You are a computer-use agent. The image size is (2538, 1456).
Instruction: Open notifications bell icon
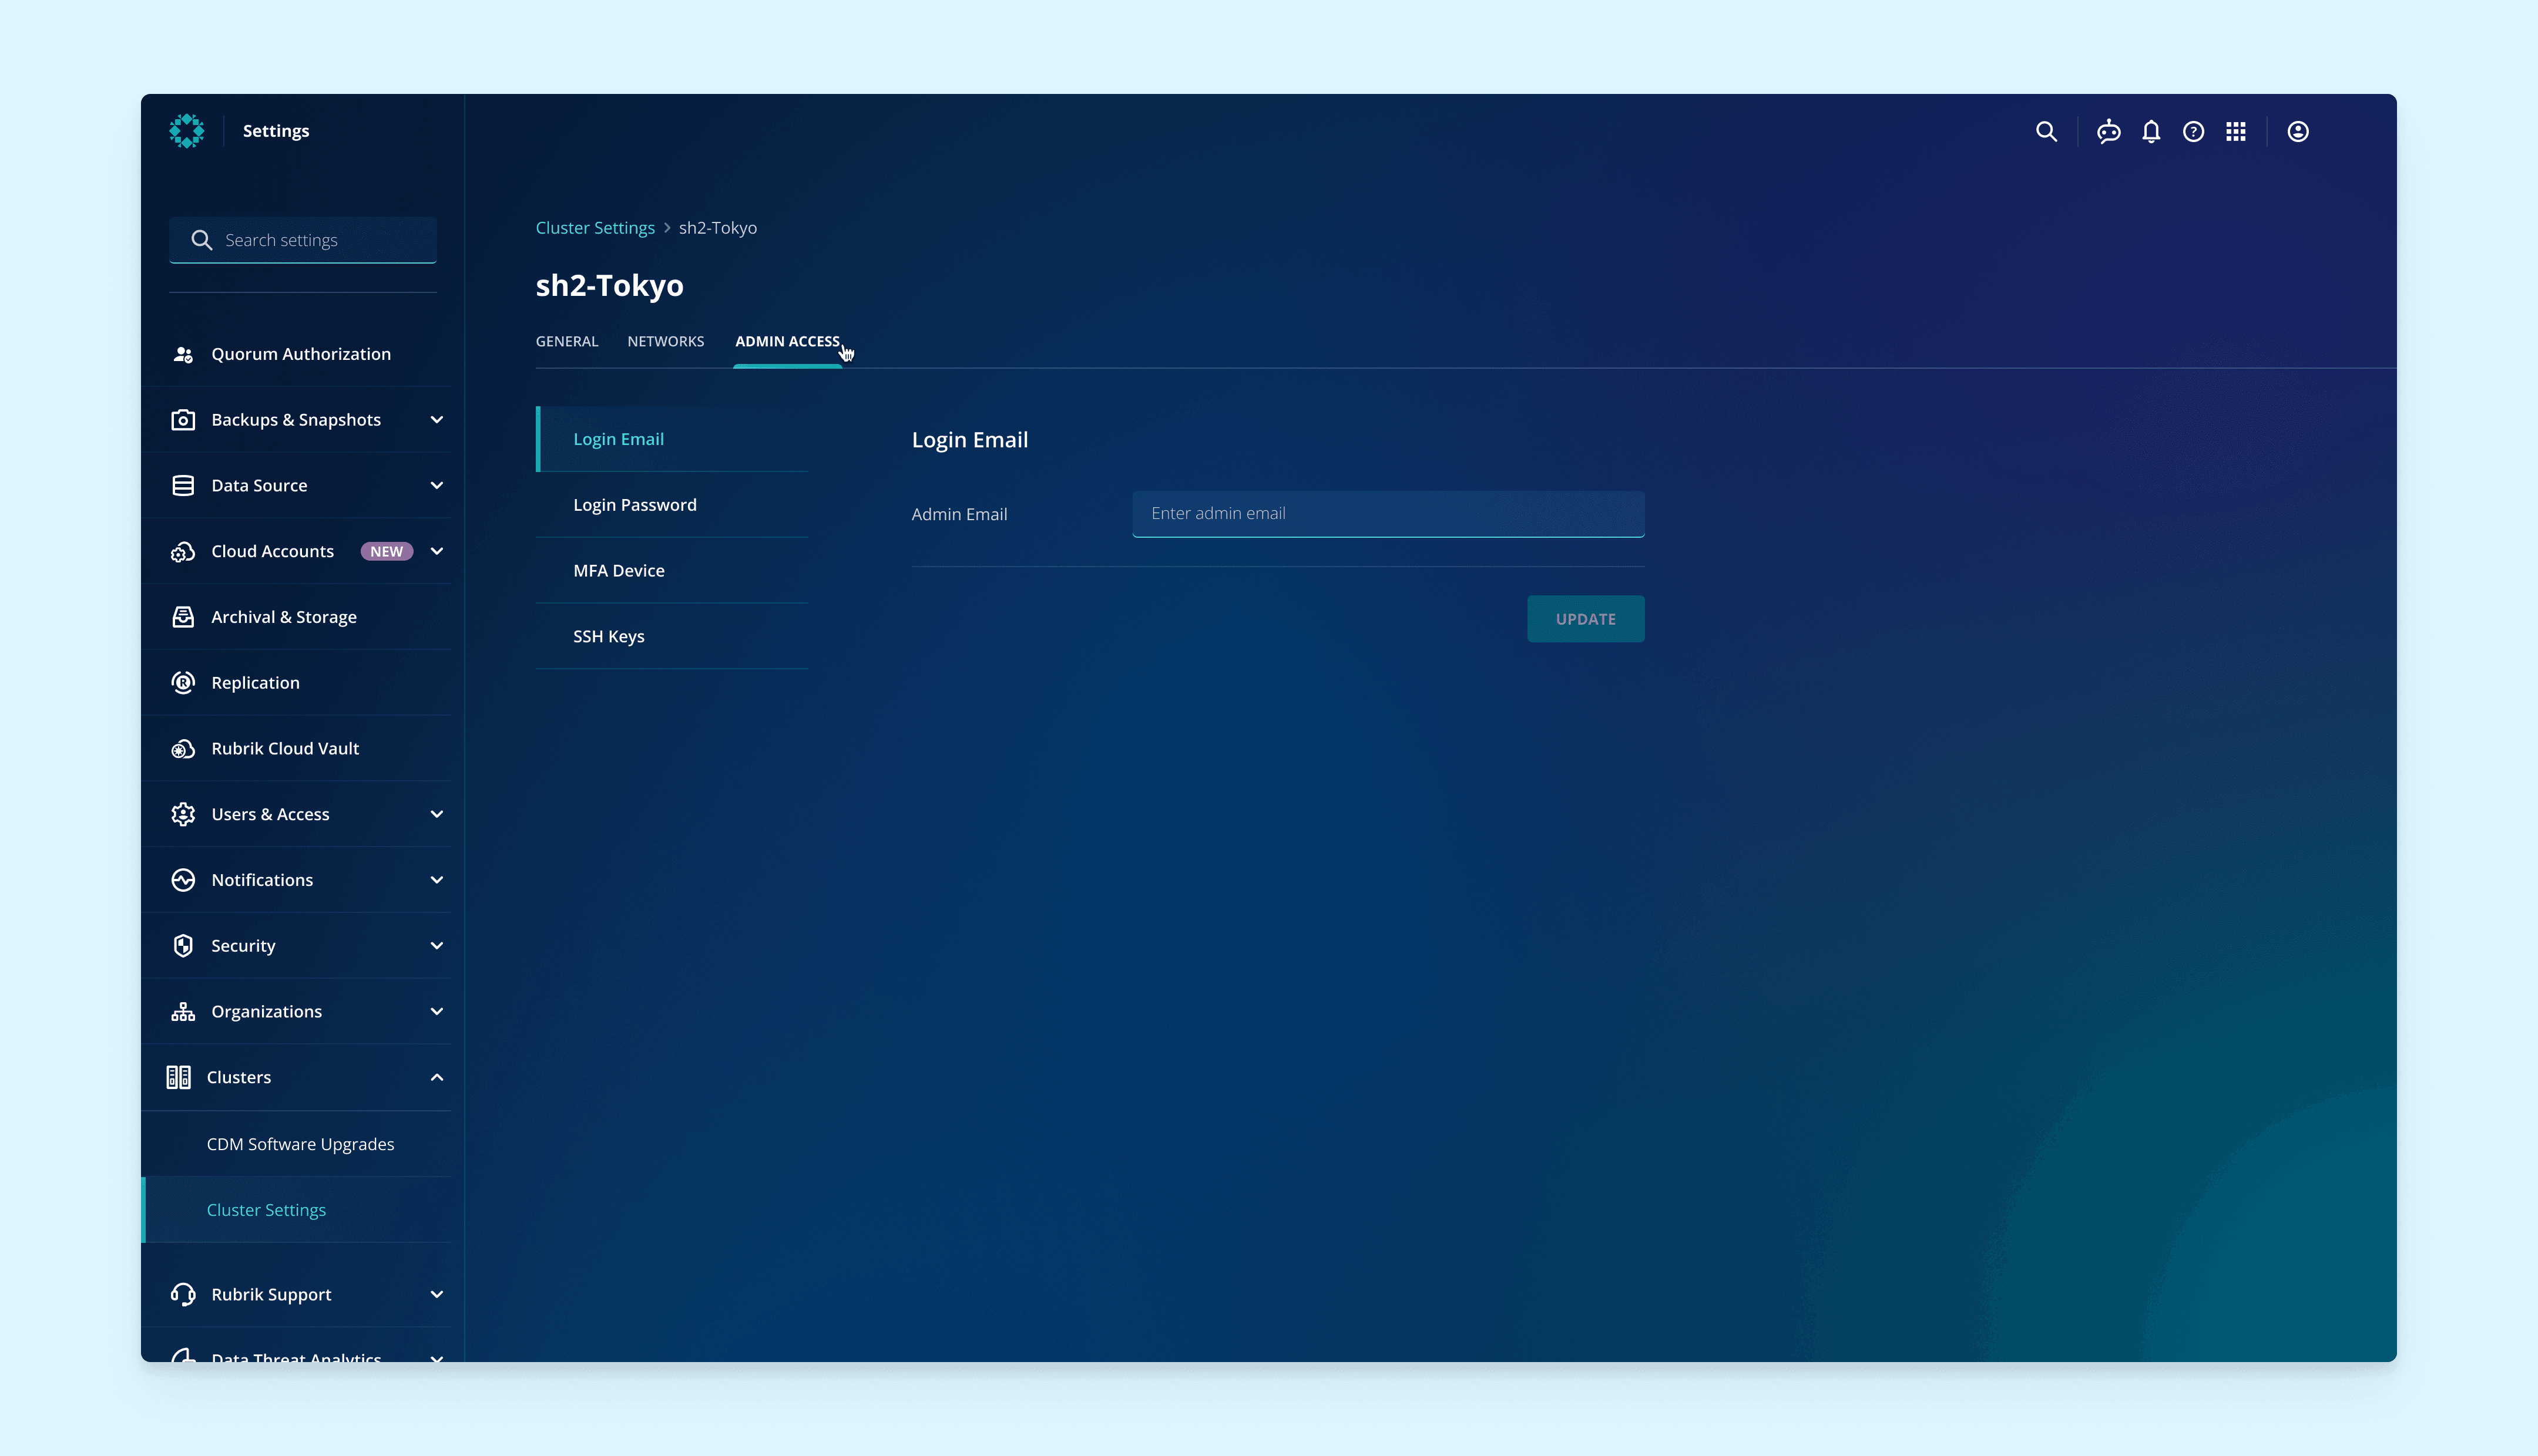pos(2151,131)
